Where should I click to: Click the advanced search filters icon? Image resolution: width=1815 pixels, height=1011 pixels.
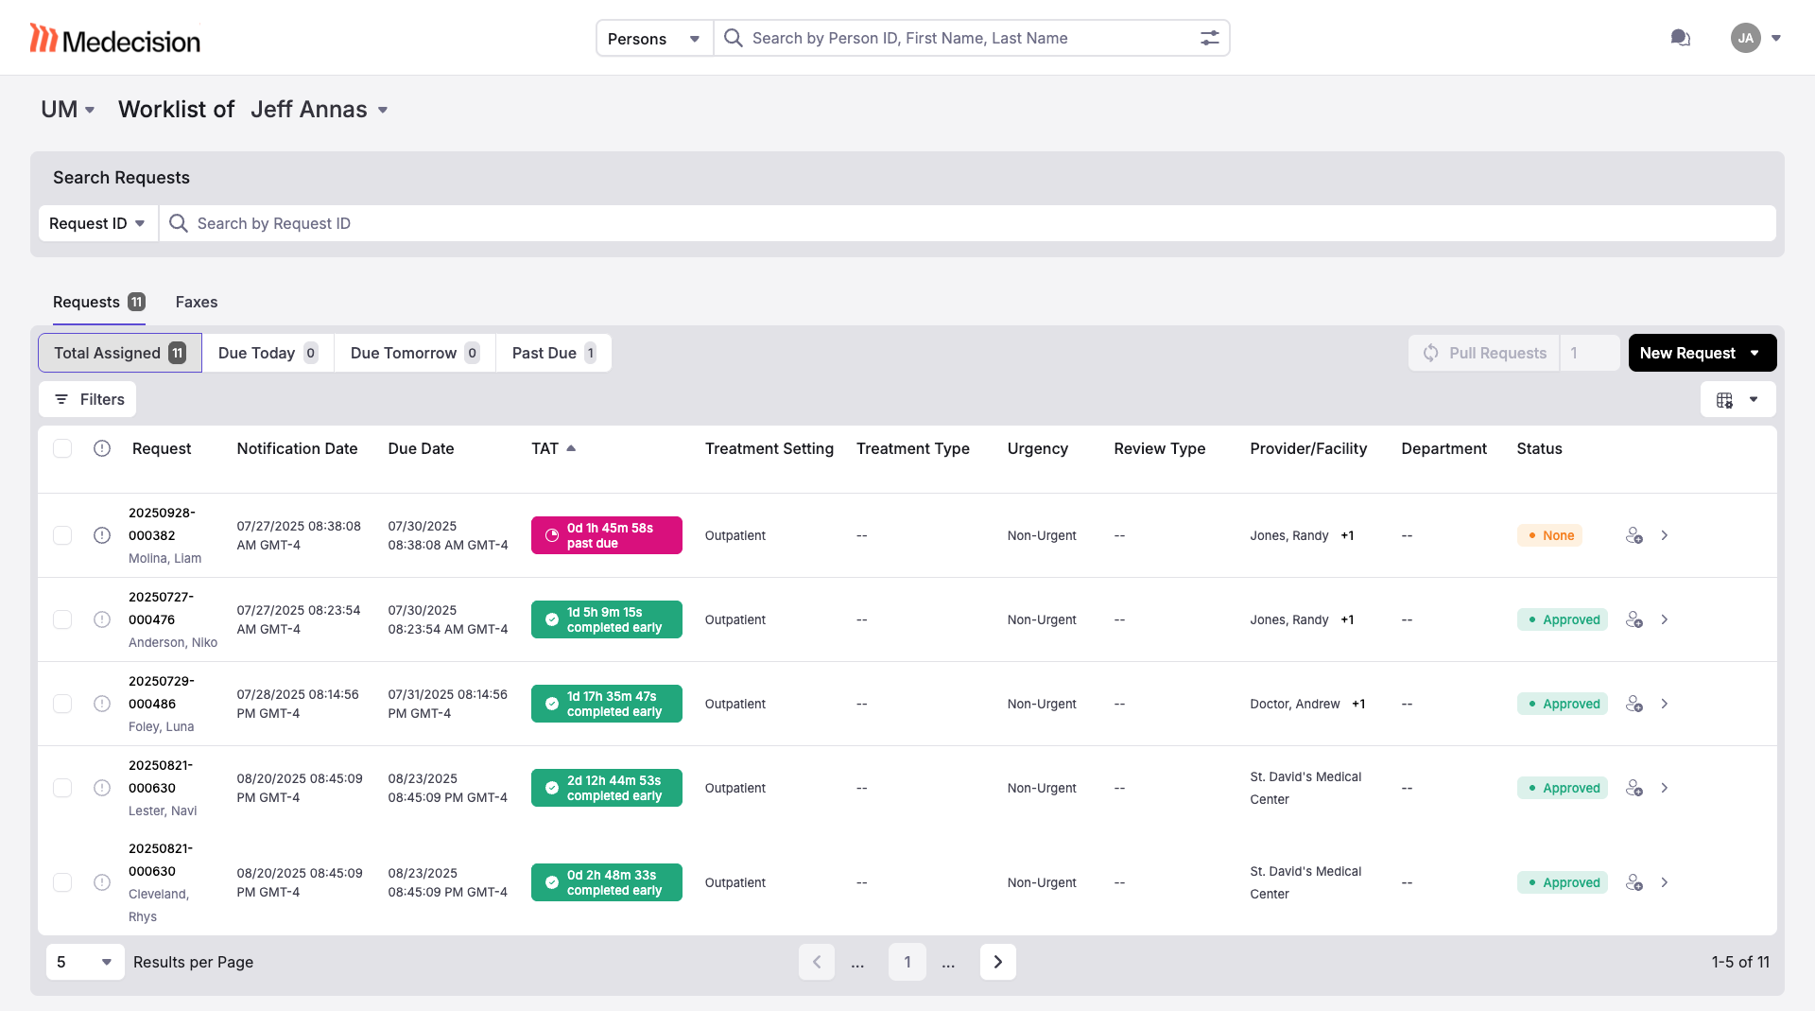(1210, 38)
